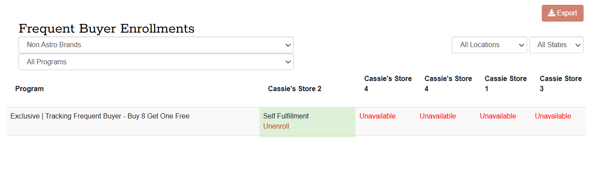Viewport: 599px width, 185px height.
Task: Open the Non Astro Brands dropdown
Action: [x=156, y=45]
